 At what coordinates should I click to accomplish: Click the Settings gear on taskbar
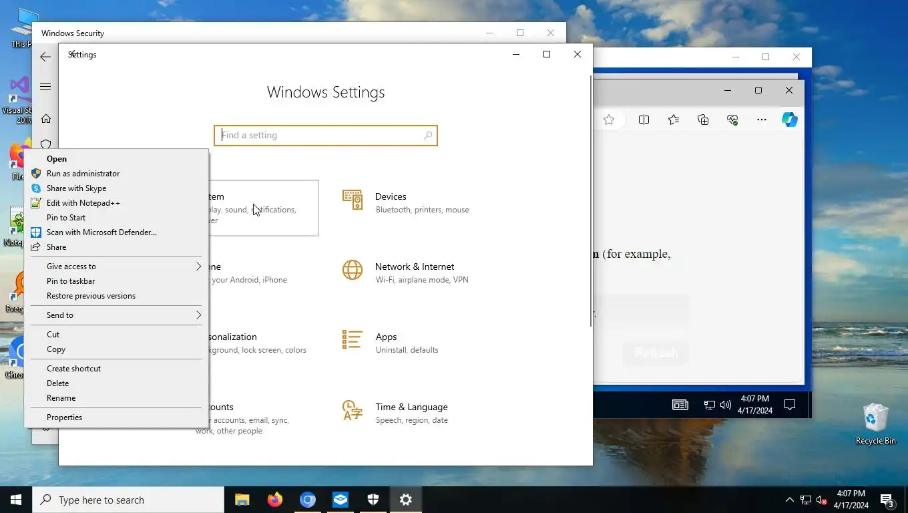(x=405, y=500)
